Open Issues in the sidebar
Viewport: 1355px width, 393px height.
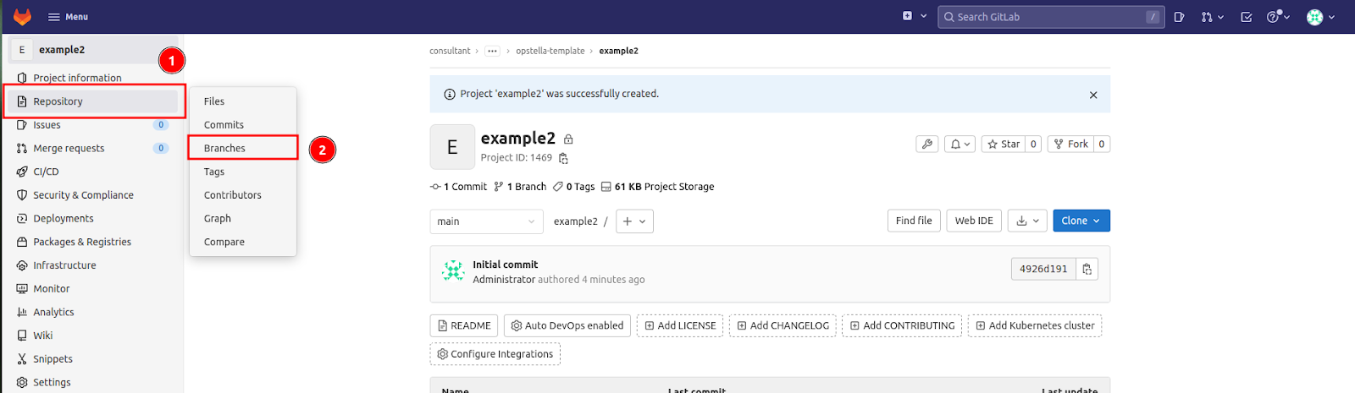93,125
